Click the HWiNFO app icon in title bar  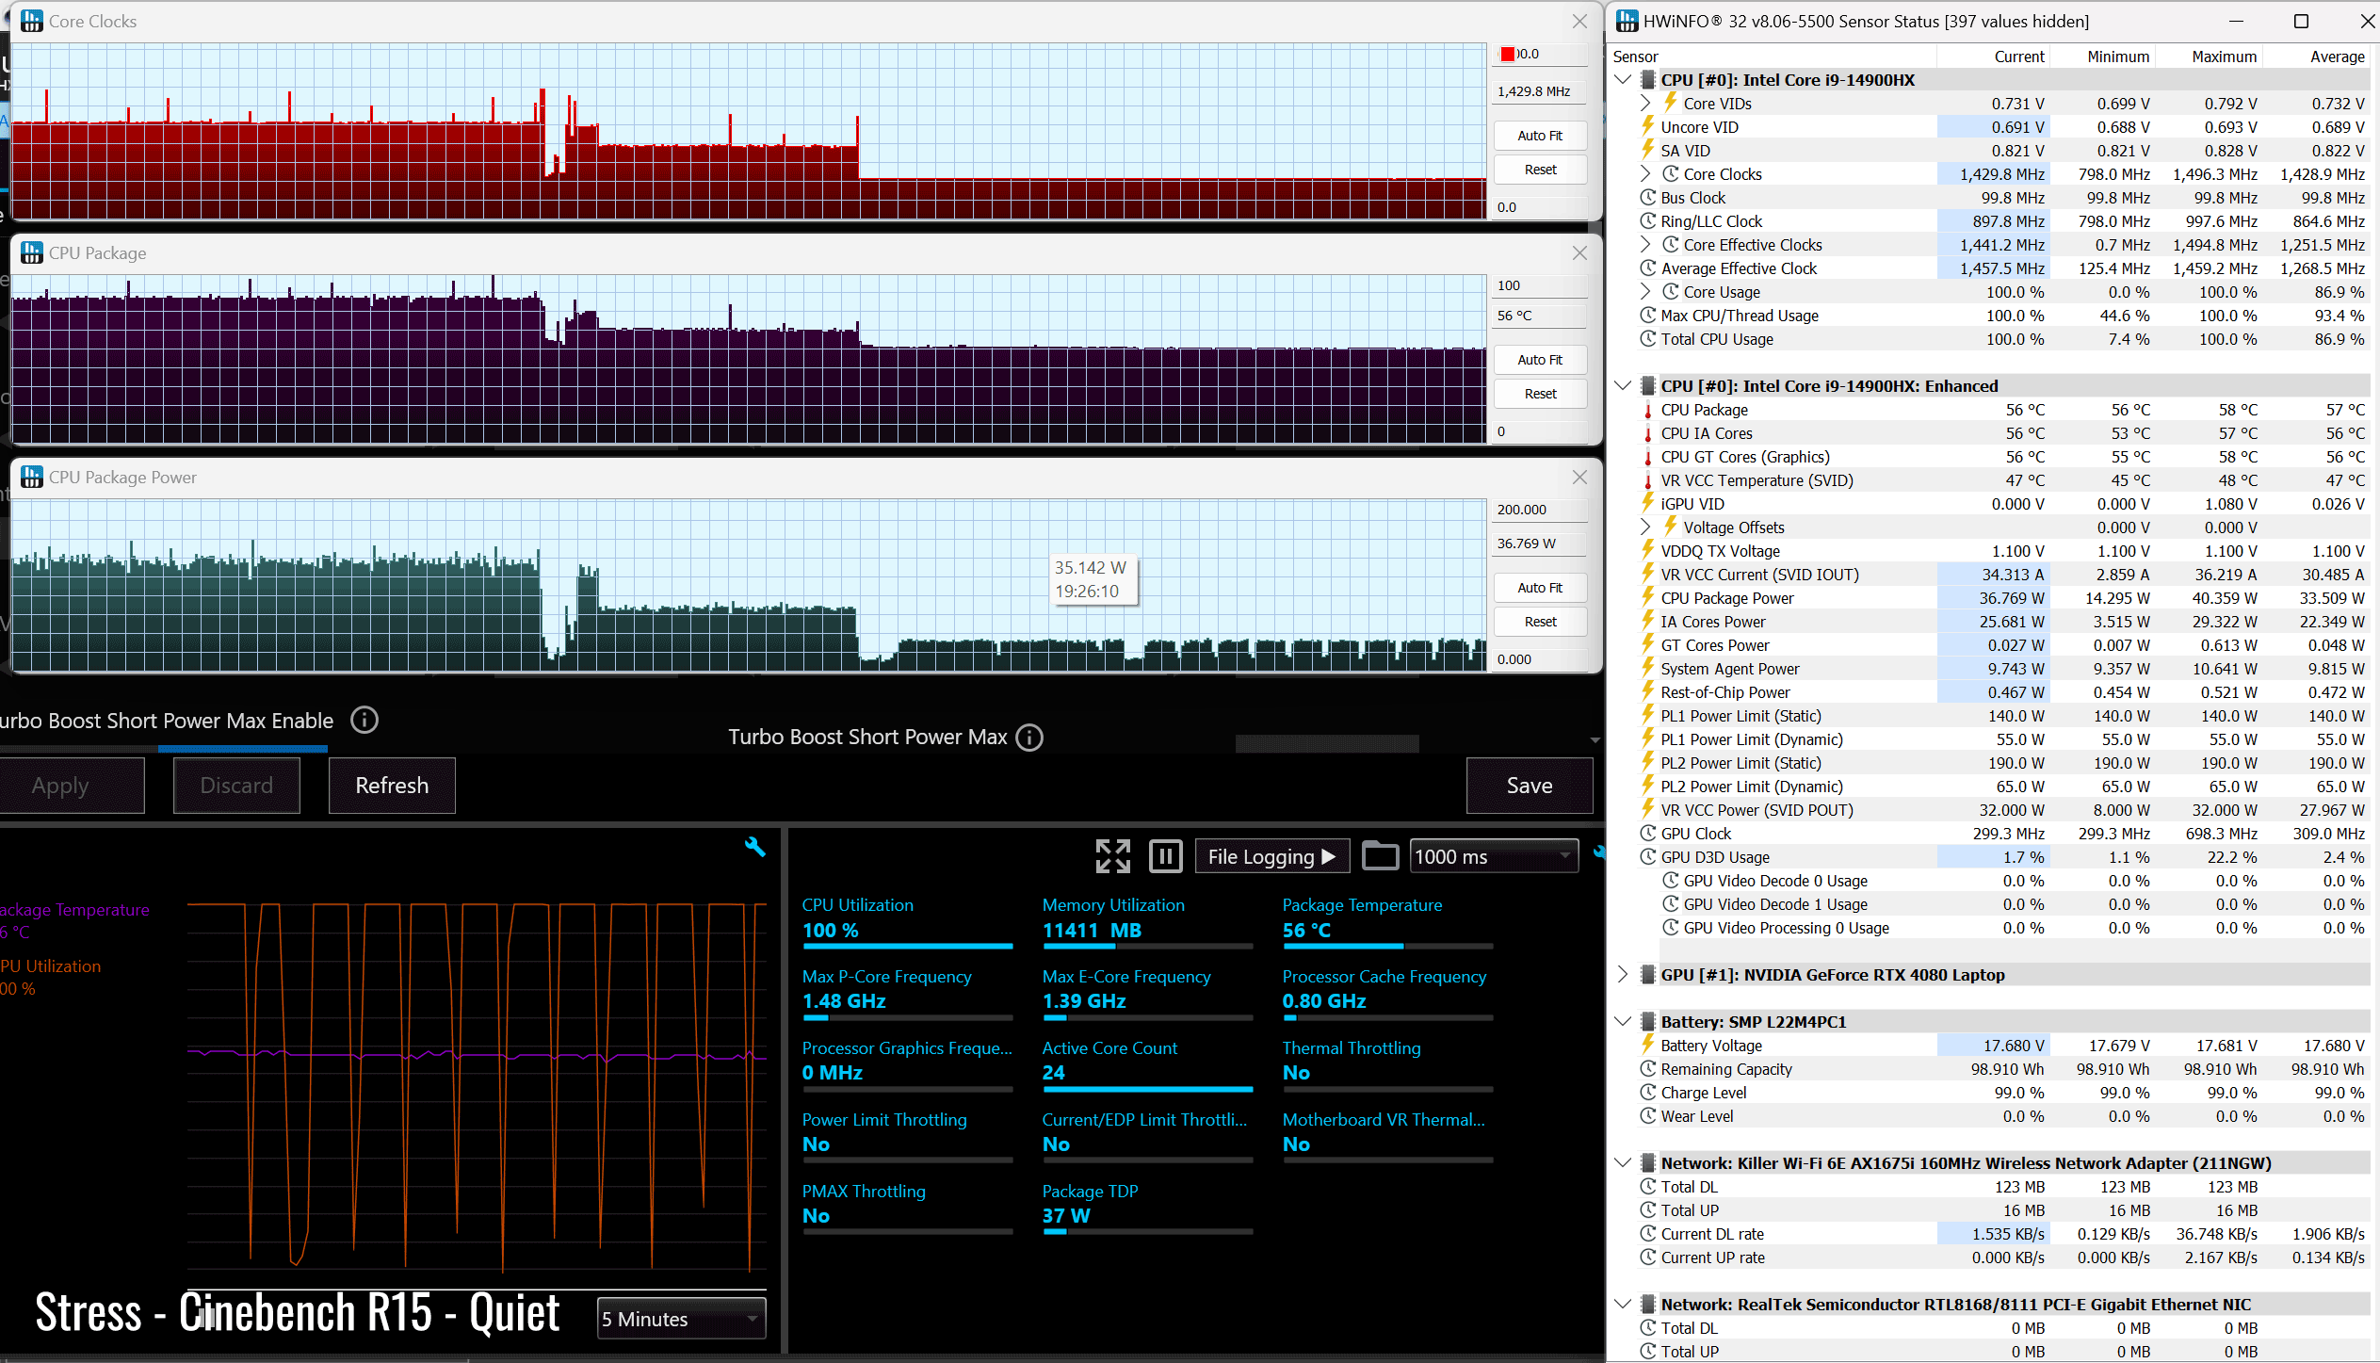(1627, 21)
